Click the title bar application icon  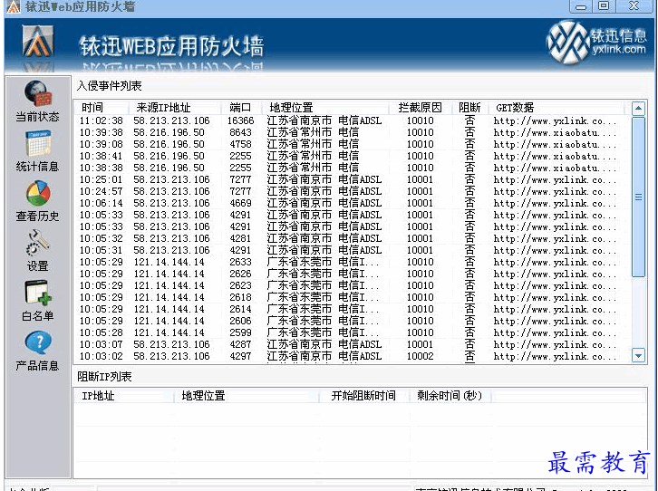pyautogui.click(x=13, y=6)
